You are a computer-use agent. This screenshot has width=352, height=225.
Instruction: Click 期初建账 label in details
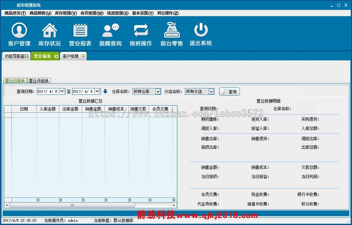coord(210,119)
